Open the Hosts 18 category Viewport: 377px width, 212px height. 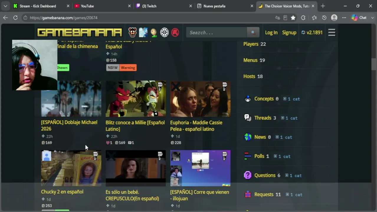[253, 76]
